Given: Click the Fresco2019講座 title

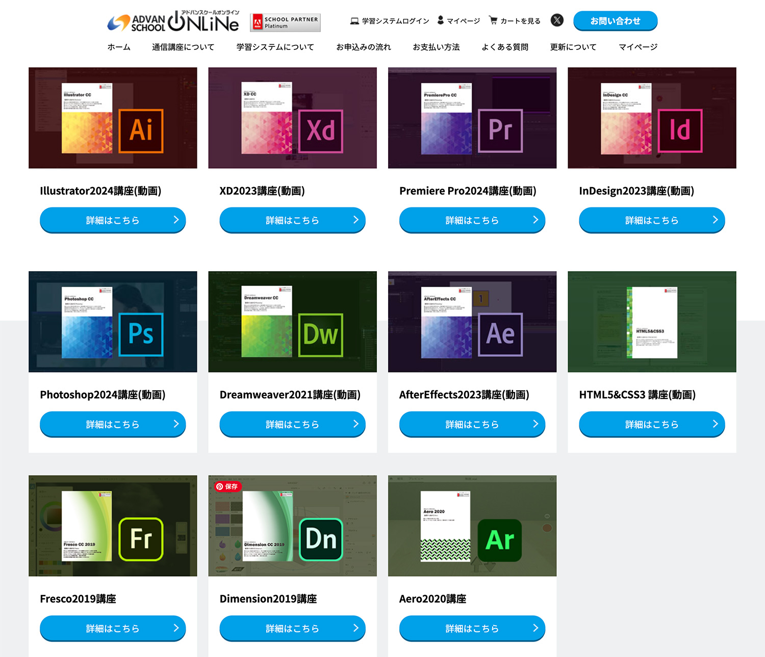Looking at the screenshot, I should coord(78,599).
